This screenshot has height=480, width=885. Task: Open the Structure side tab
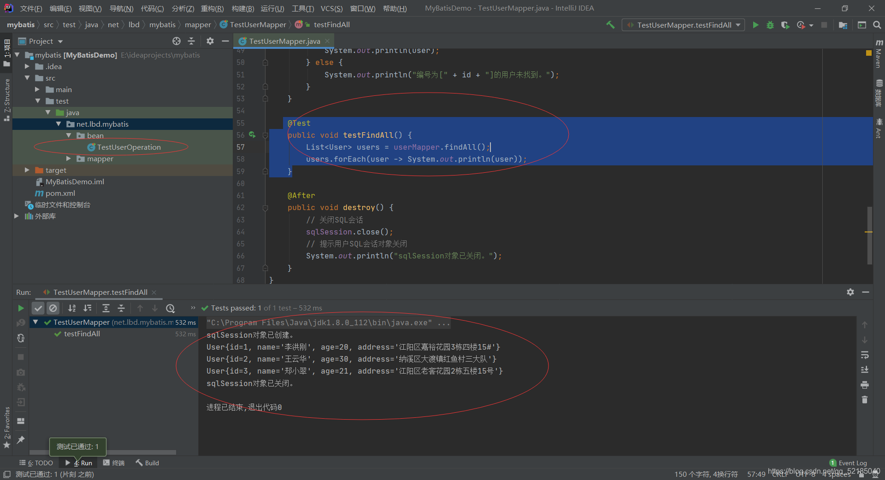(x=6, y=99)
